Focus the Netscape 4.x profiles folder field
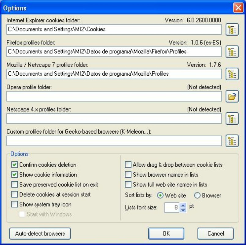This screenshot has width=246, height=245. pyautogui.click(x=114, y=119)
